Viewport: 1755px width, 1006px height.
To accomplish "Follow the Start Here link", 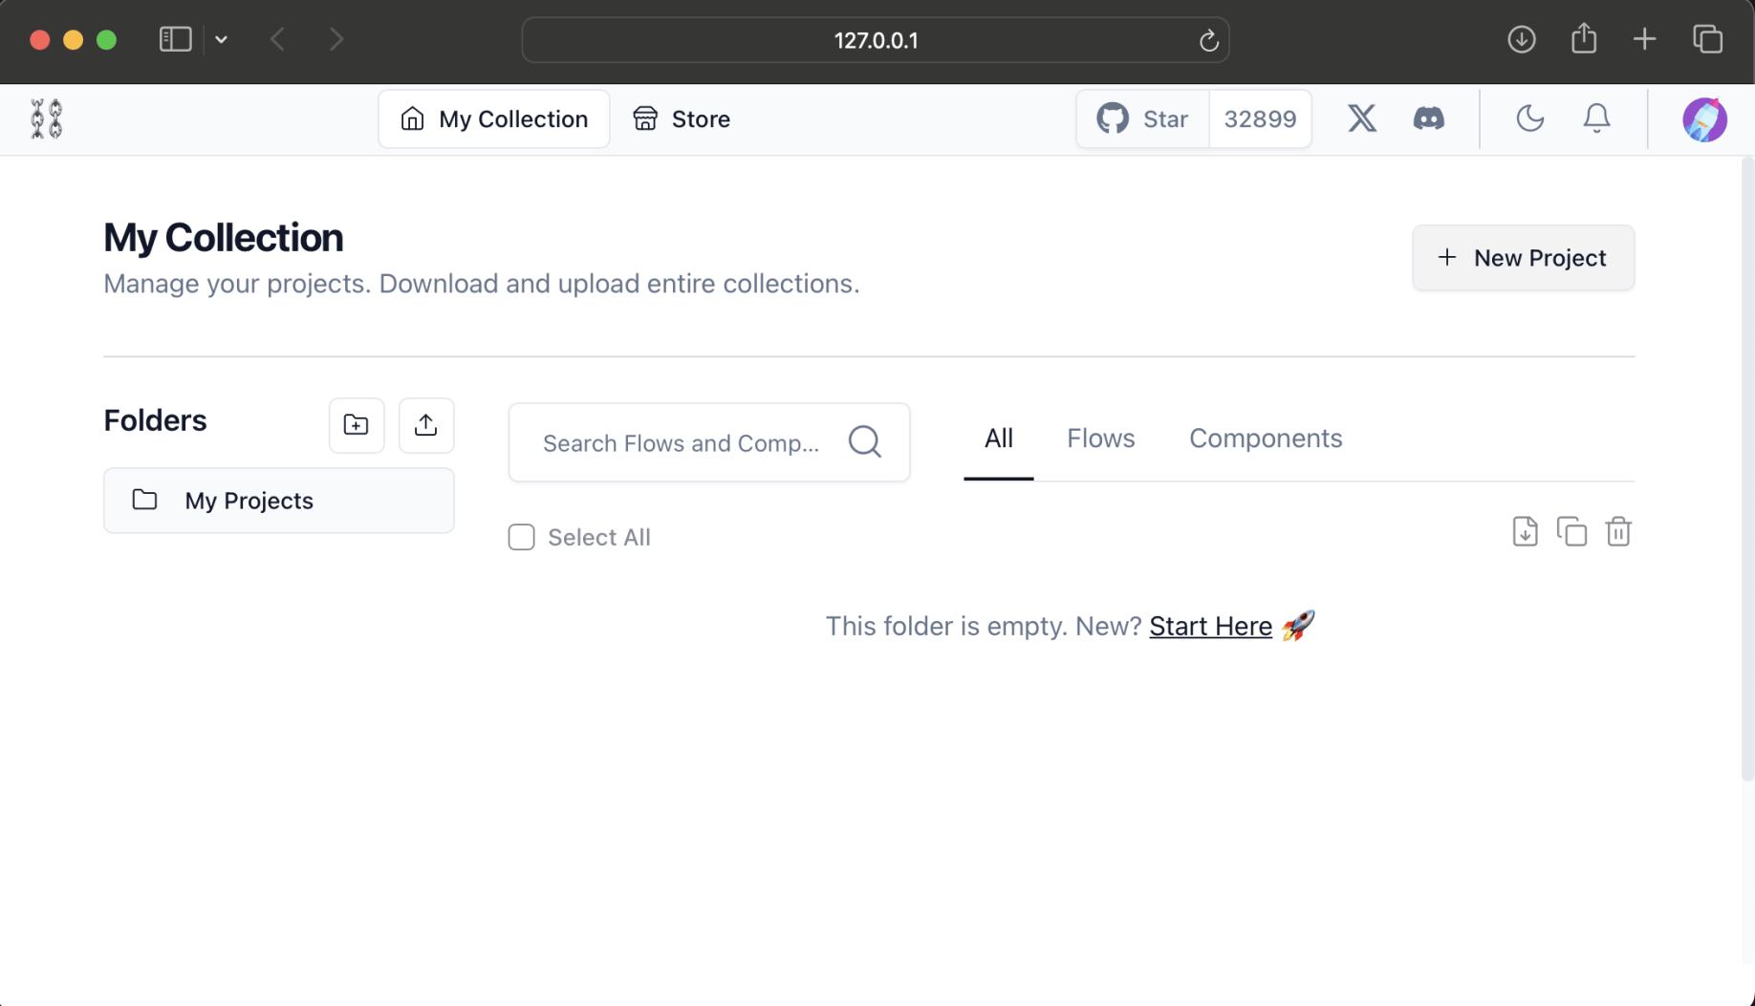I will [1210, 627].
